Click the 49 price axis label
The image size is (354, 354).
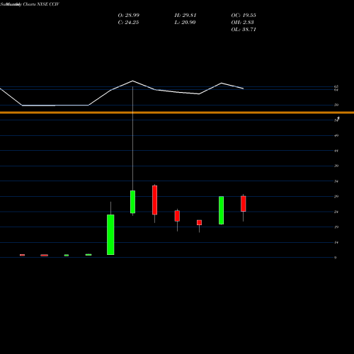click(336, 135)
